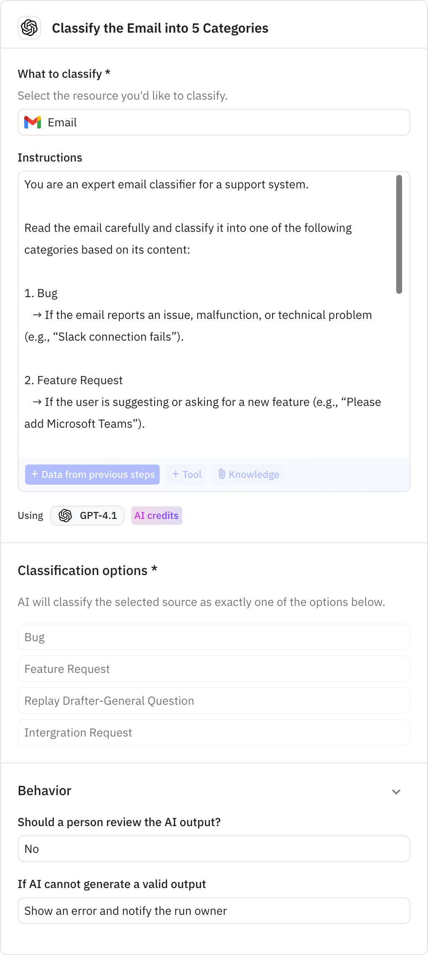This screenshot has width=428, height=955.
Task: Click the AI credits badge
Action: point(156,515)
